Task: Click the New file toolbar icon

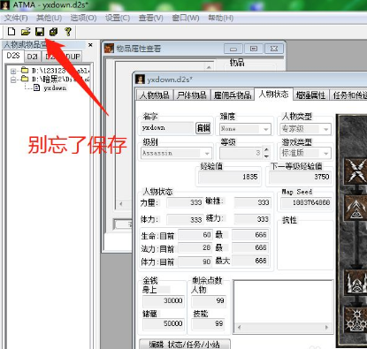Action: tap(11, 31)
